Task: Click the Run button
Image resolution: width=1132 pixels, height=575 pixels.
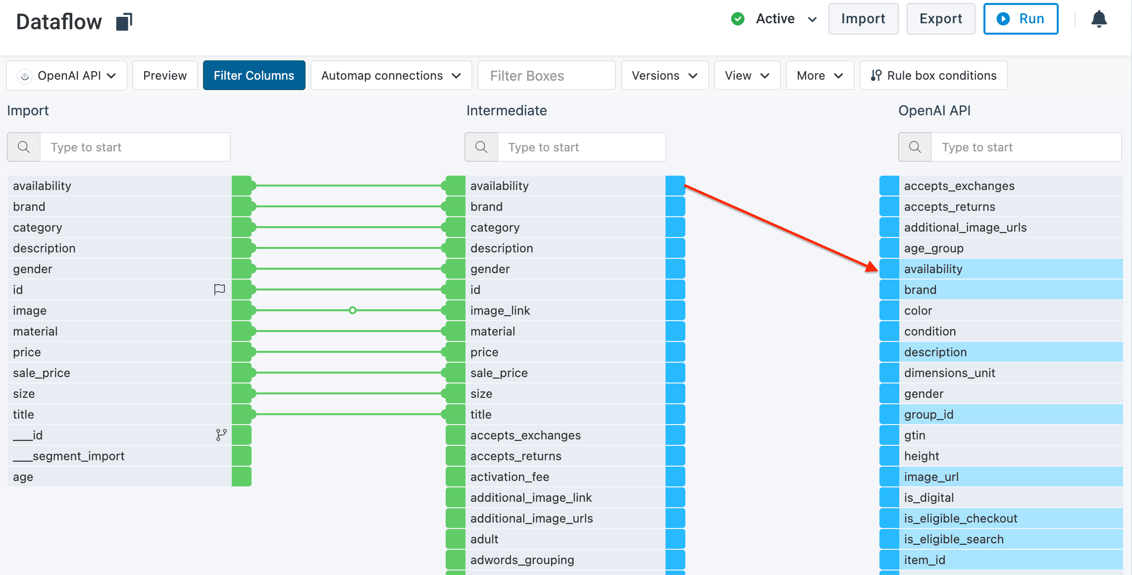Action: point(1021,19)
